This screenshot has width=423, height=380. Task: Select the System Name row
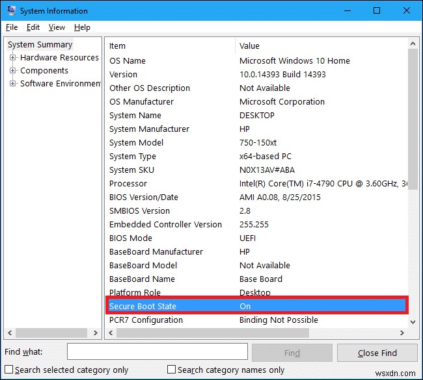coord(256,115)
